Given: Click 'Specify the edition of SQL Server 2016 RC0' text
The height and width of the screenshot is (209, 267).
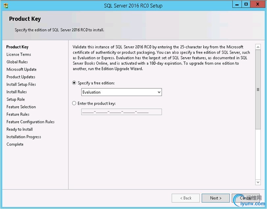Looking at the screenshot, I should point(51,30).
